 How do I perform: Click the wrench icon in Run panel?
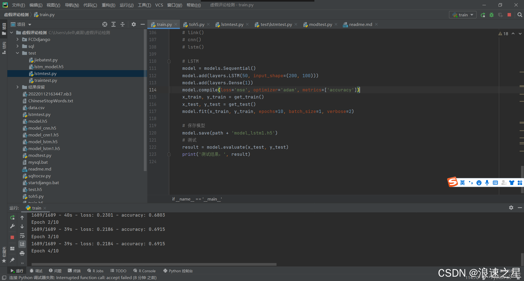[12, 226]
